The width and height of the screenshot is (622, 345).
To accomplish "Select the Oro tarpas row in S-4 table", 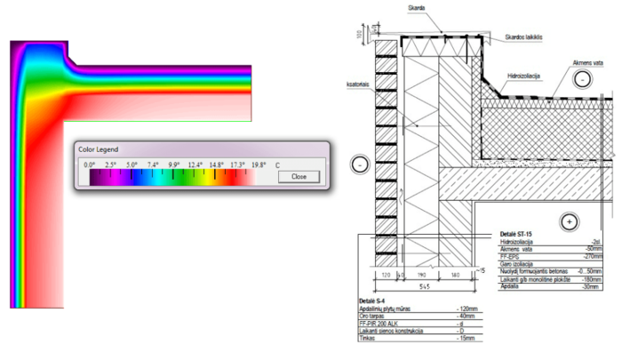I will 420,316.
